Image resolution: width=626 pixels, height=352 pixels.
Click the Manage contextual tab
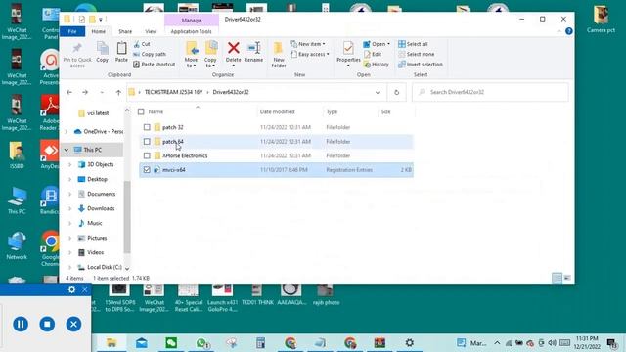point(192,20)
